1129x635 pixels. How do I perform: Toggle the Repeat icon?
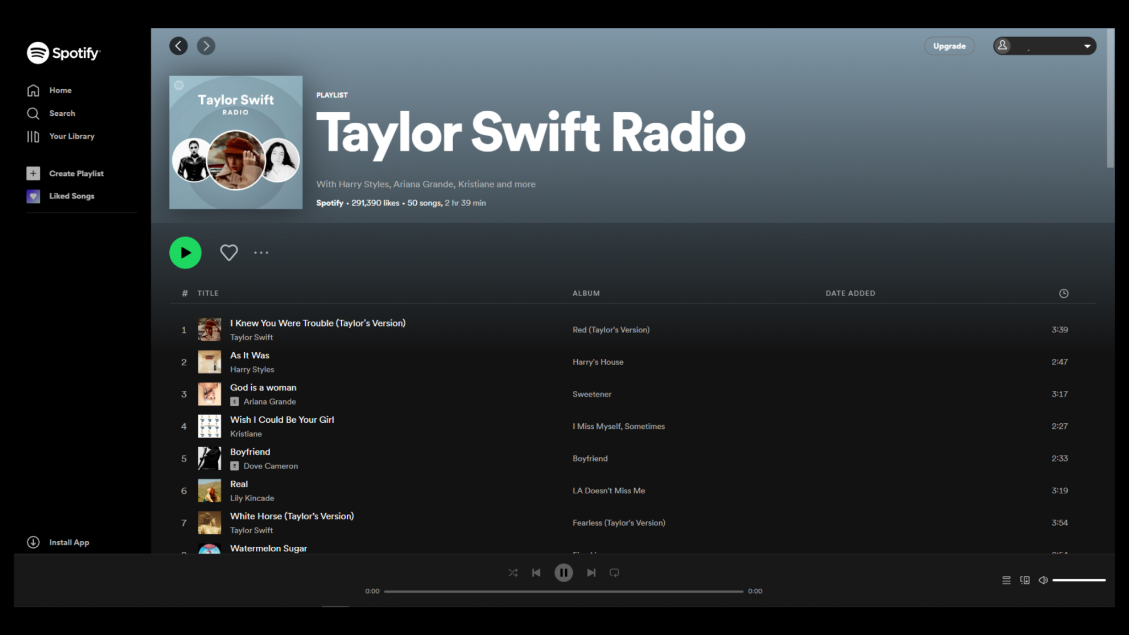click(x=614, y=572)
